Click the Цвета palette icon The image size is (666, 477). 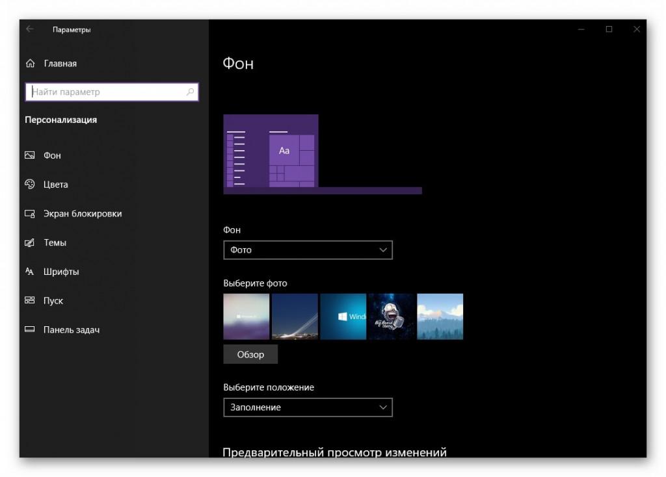[x=29, y=185]
